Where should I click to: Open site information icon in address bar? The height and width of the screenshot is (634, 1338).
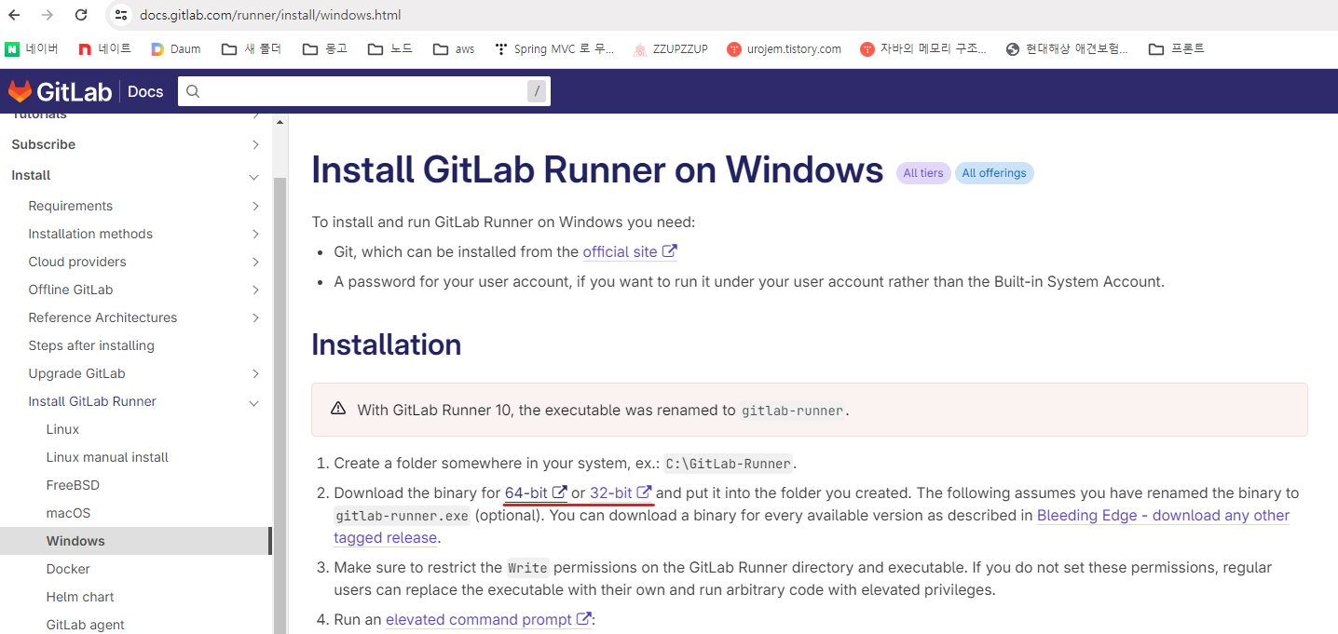[x=121, y=15]
